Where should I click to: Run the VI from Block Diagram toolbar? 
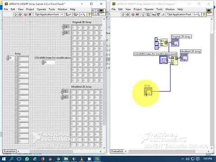pos(123,14)
